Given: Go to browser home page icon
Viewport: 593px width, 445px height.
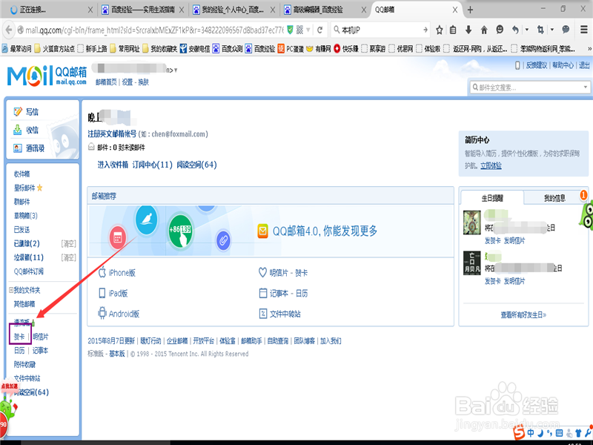Looking at the screenshot, I should click(x=484, y=30).
